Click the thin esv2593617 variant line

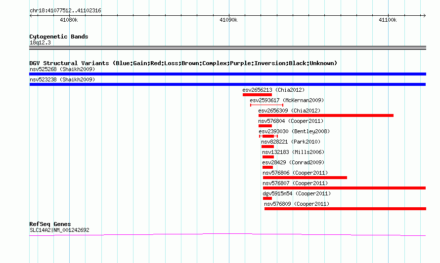266,105
